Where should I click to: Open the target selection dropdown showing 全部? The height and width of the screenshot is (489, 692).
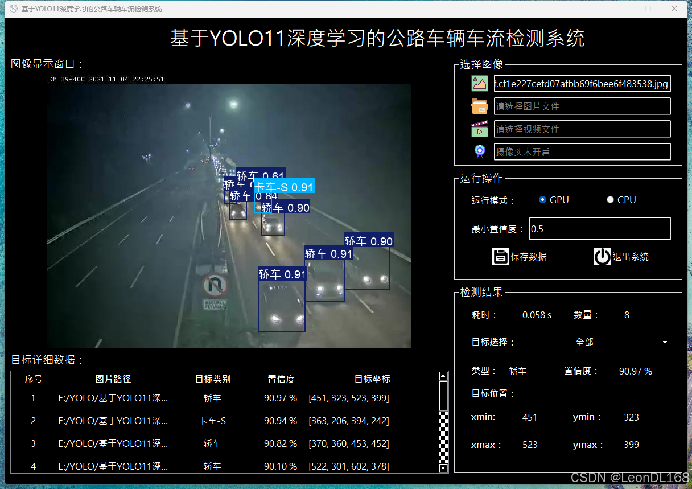tap(620, 342)
